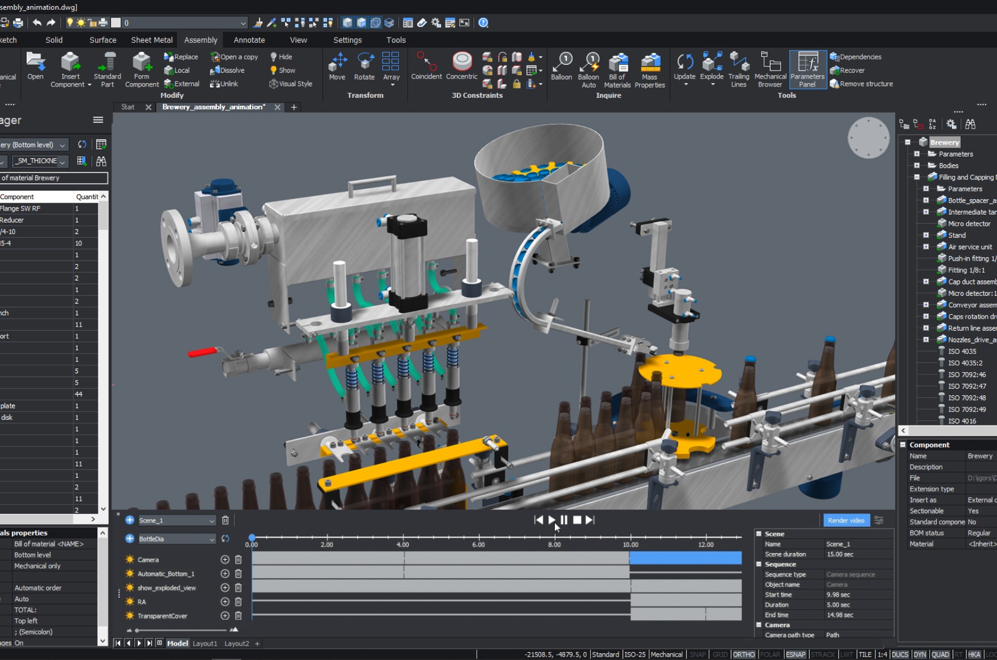This screenshot has height=660, width=997.
Task: Click the Trailing Lines tool
Action: (739, 63)
